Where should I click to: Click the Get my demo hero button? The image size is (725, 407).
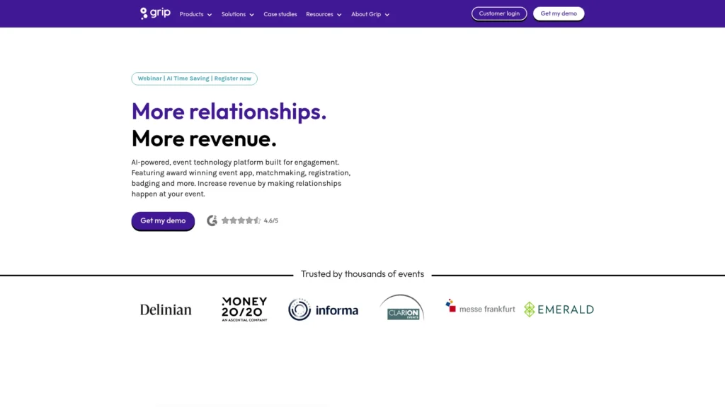pyautogui.click(x=163, y=221)
